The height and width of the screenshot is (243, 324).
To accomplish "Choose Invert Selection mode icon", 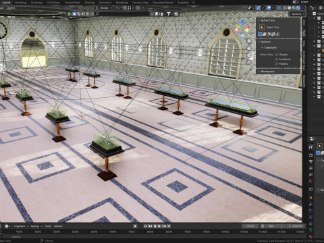I will tap(273, 34).
